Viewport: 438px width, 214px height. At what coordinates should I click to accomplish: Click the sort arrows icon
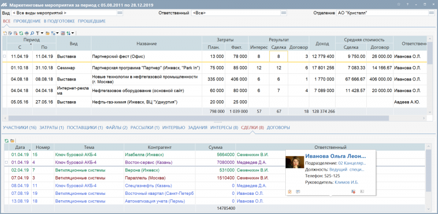(x=68, y=33)
